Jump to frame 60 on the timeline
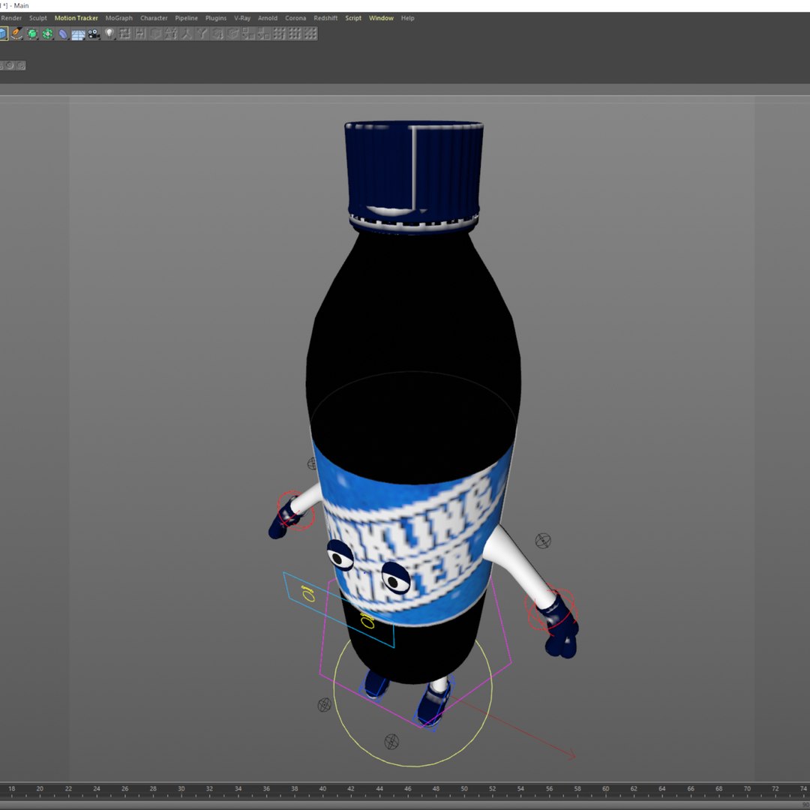Viewport: 810px width, 810px height. 605,789
